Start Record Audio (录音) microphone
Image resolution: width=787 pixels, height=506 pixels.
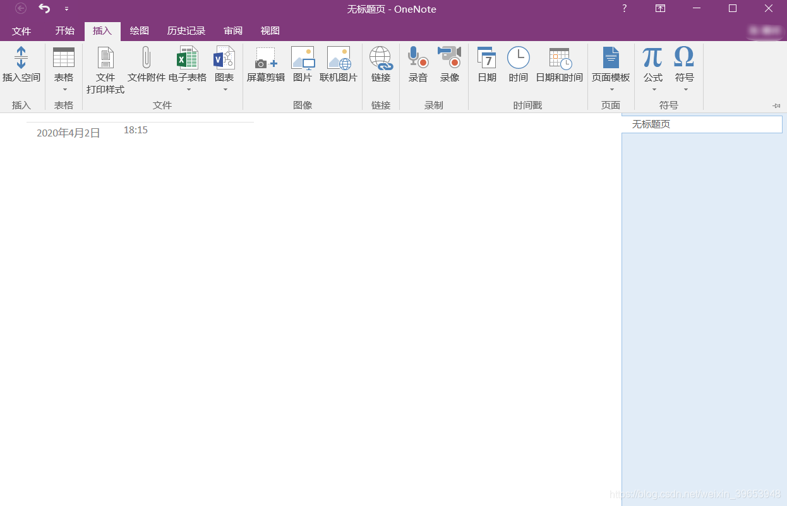click(418, 57)
